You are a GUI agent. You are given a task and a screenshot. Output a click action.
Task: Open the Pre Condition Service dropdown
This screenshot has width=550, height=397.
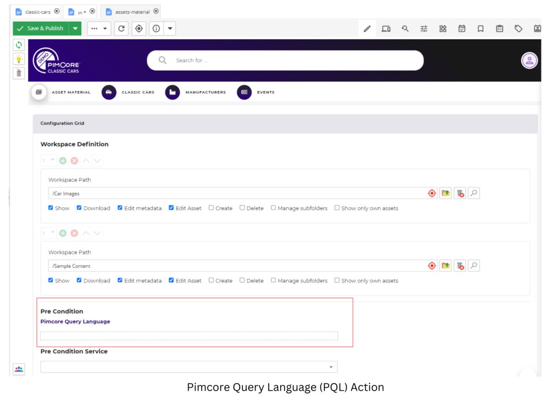coord(189,367)
